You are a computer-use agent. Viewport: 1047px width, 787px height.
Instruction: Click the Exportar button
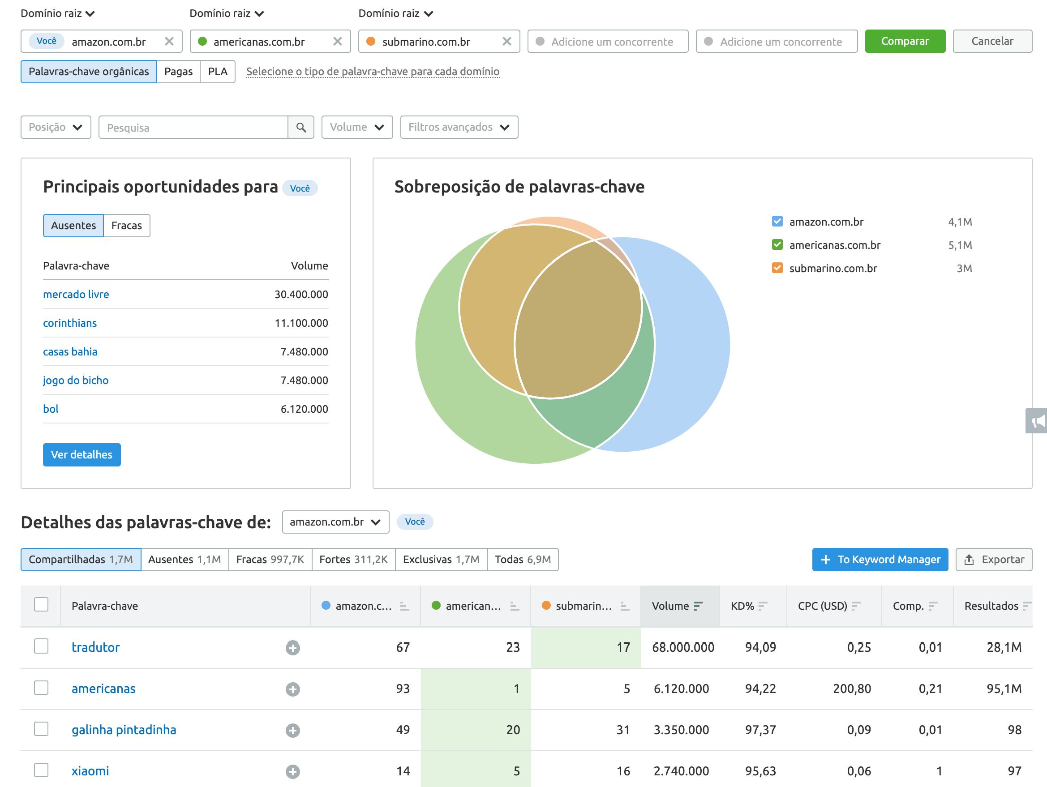point(994,560)
